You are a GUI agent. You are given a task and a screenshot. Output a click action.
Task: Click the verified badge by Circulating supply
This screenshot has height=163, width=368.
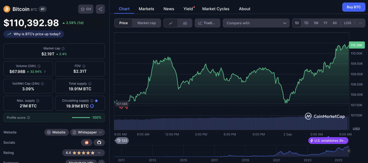[x=96, y=101]
